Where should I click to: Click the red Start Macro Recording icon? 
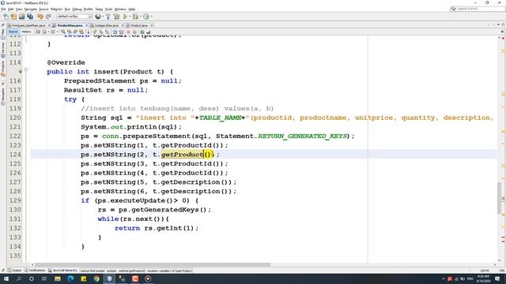[x=128, y=32]
